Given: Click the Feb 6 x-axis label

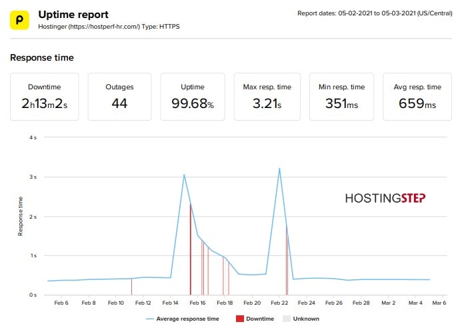Looking at the screenshot, I should (61, 303).
